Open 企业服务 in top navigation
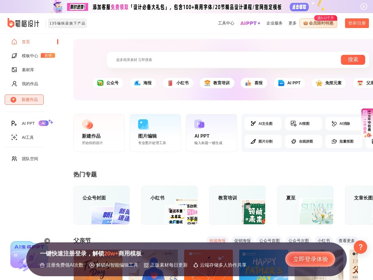 pyautogui.click(x=274, y=23)
